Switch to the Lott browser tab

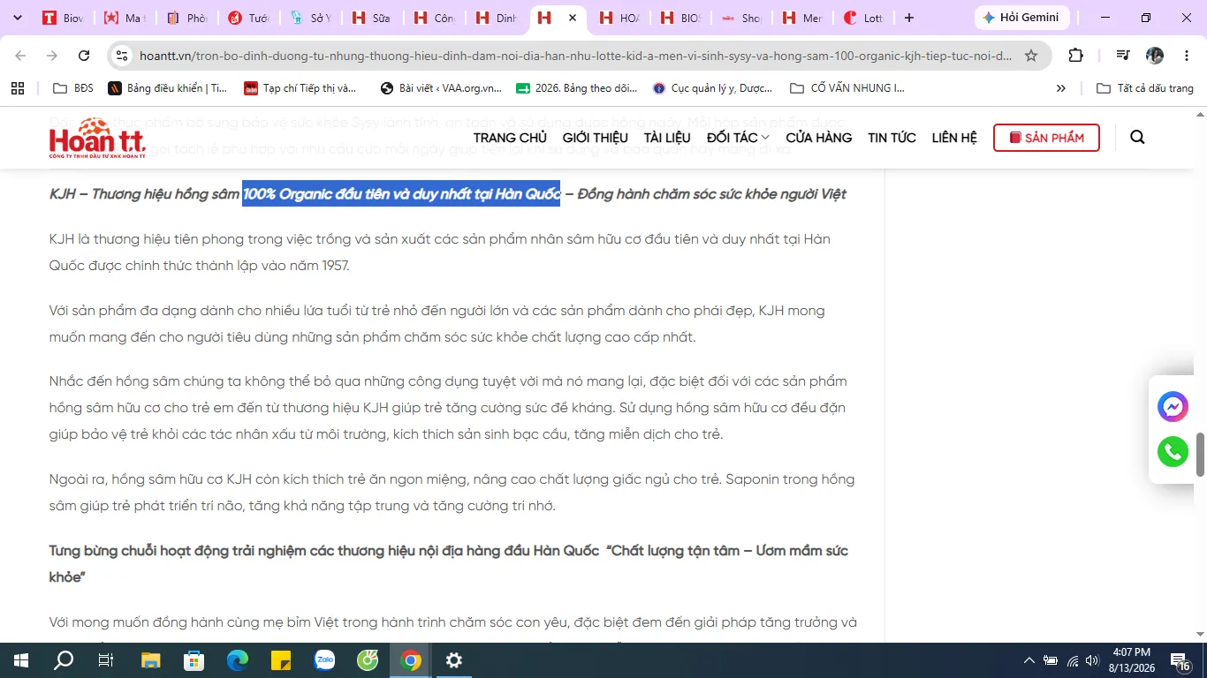click(x=864, y=18)
